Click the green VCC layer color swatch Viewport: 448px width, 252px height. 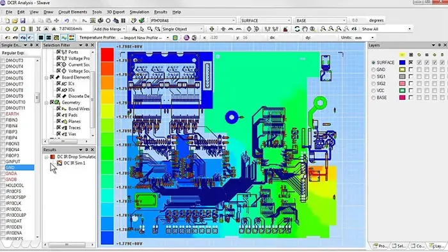click(403, 90)
